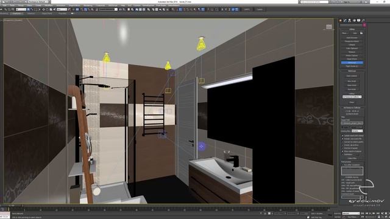This screenshot has width=390, height=219.
Task: Open the key filter Selected dropdown
Action: coord(351,214)
